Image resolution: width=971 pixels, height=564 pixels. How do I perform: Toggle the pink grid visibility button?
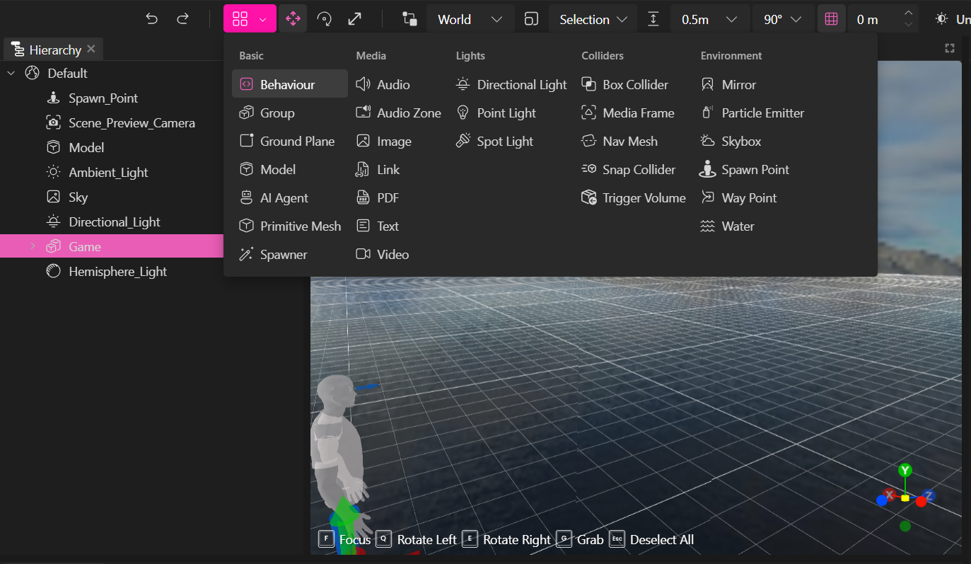coord(831,19)
